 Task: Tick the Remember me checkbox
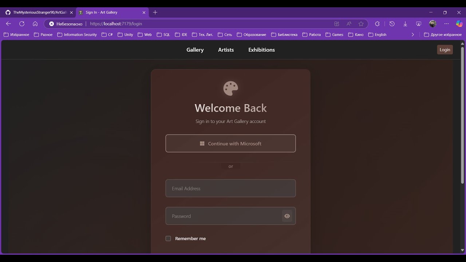coord(168,239)
